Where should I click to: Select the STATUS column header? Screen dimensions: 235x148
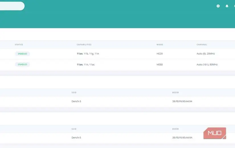pyautogui.click(x=19, y=44)
